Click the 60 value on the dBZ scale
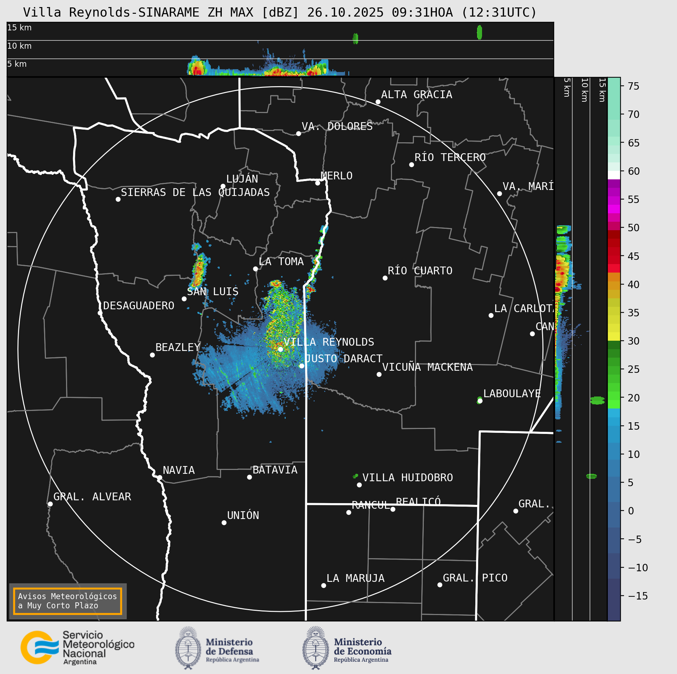 pyautogui.click(x=634, y=171)
